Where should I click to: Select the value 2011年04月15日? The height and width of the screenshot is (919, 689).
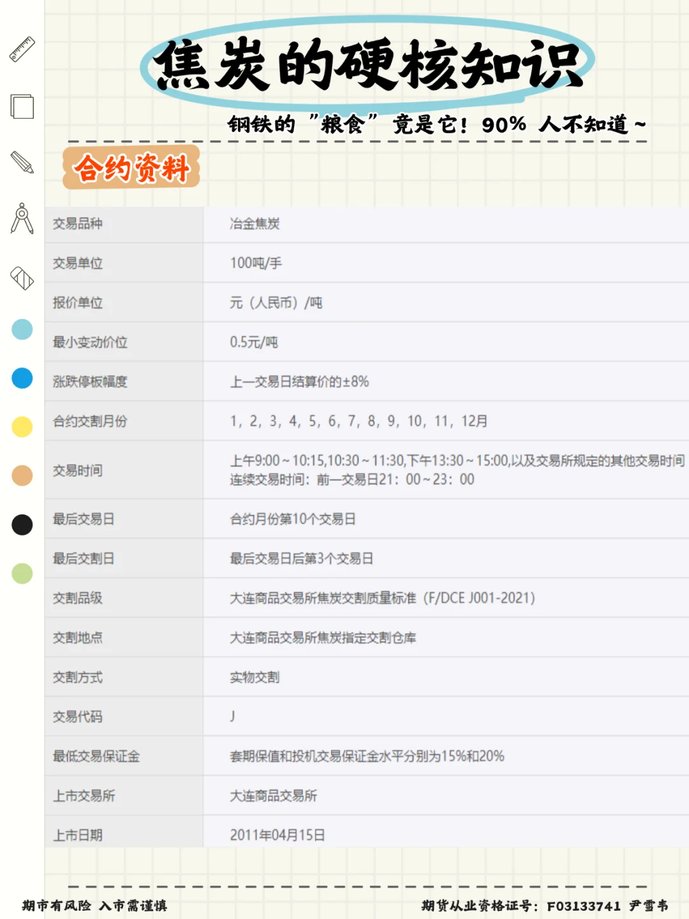pyautogui.click(x=278, y=835)
